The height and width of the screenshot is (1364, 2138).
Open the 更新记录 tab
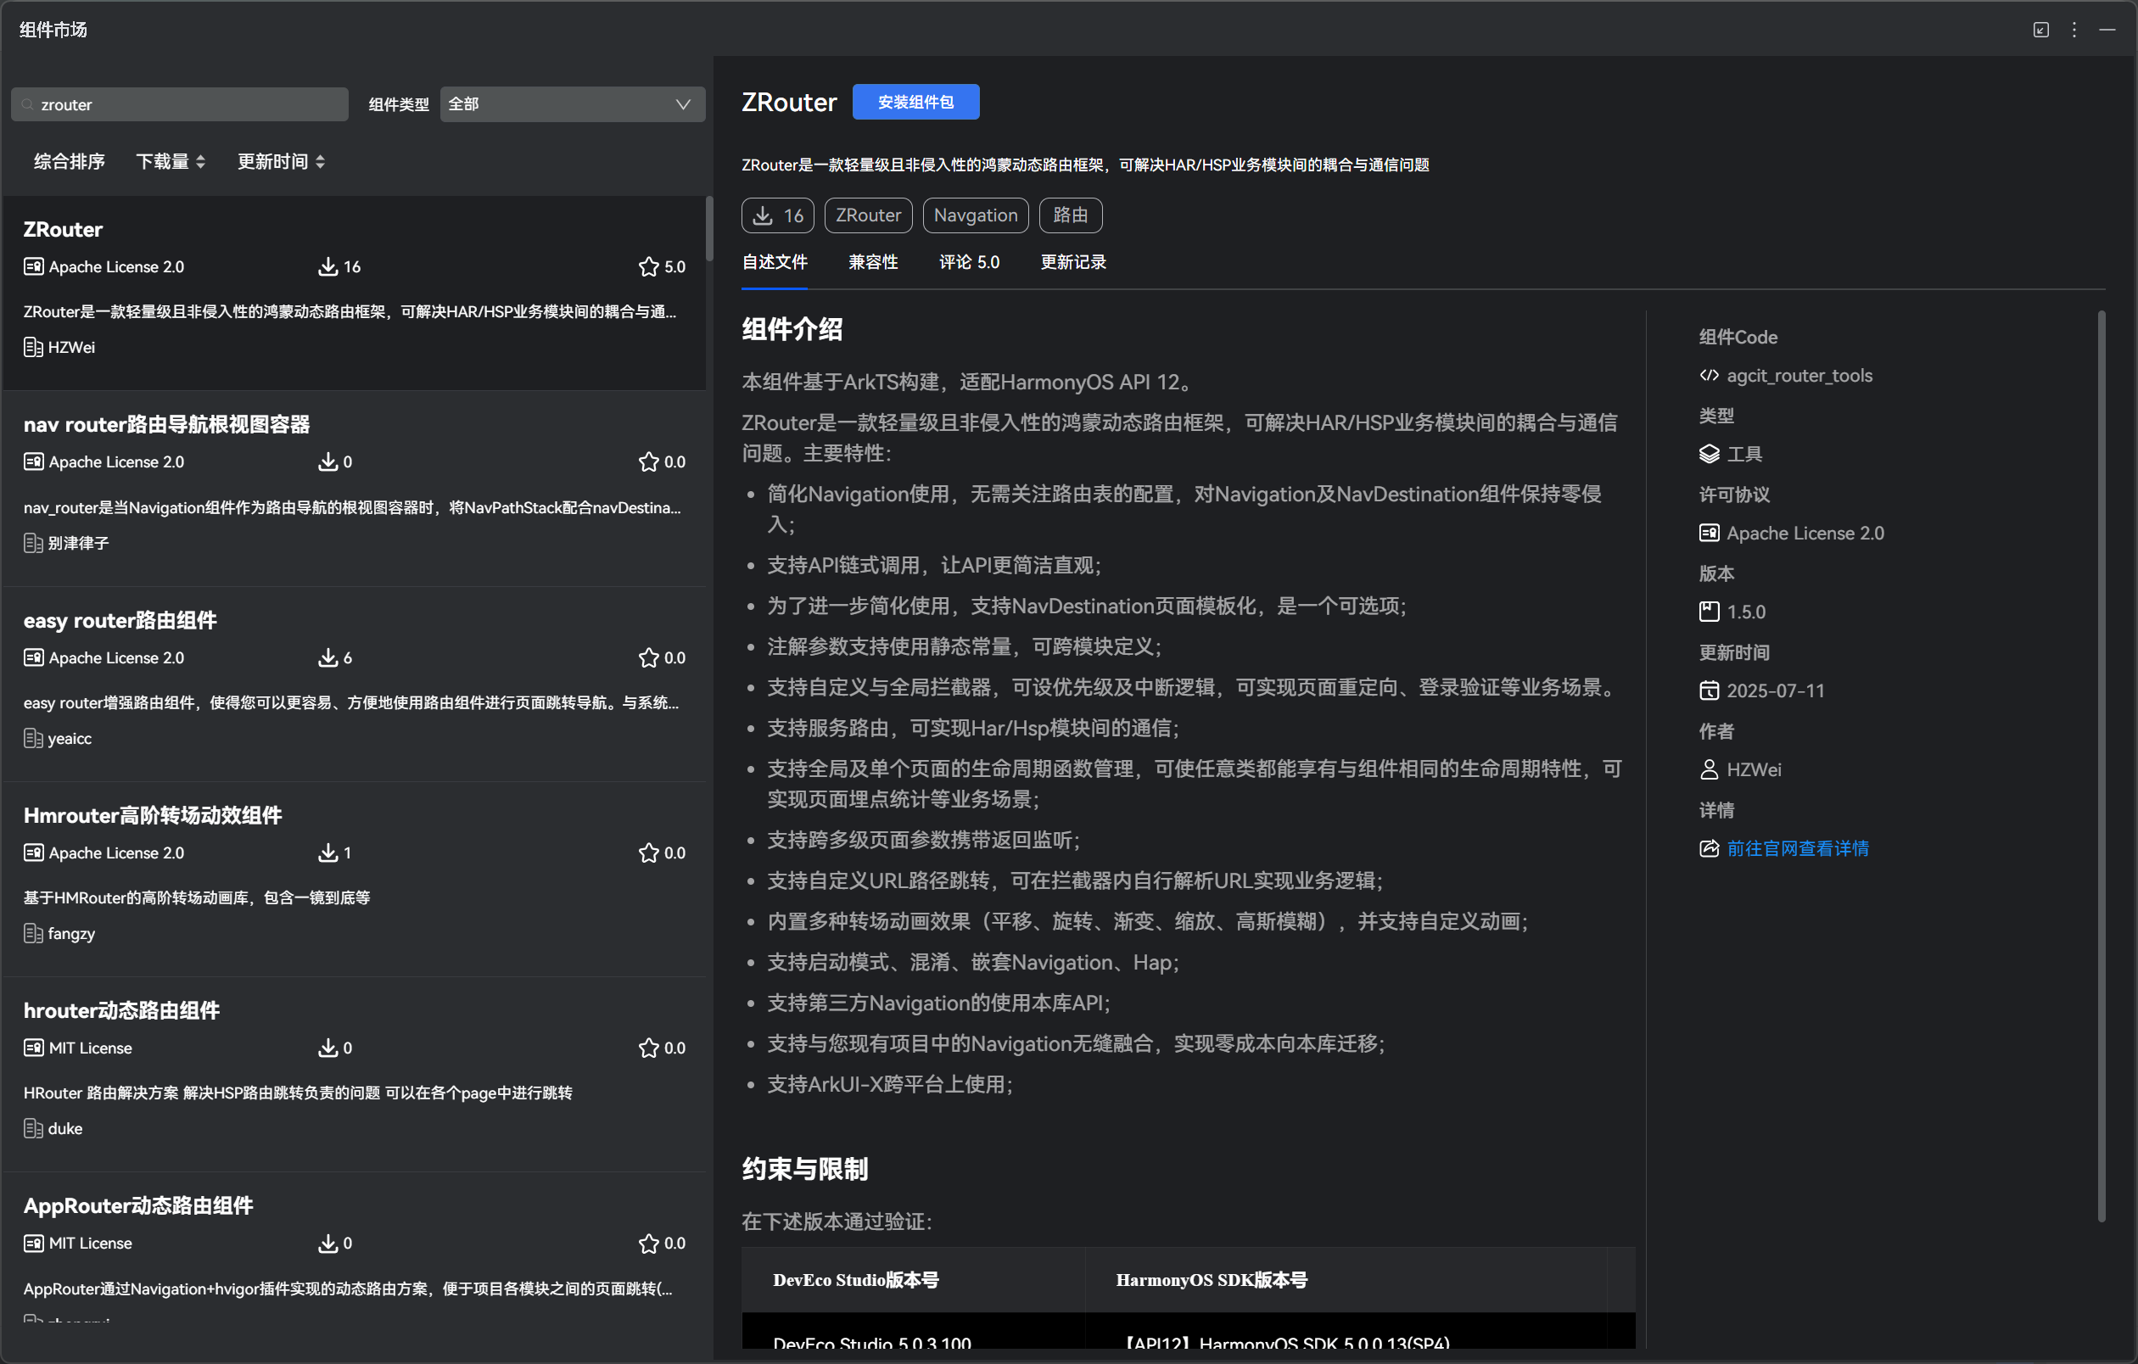1072,263
